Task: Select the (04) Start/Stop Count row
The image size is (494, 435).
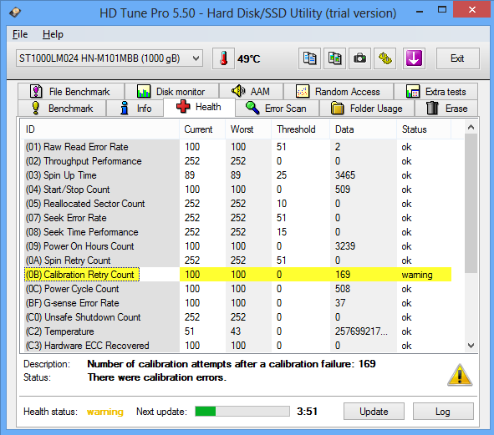Action: tap(238, 190)
